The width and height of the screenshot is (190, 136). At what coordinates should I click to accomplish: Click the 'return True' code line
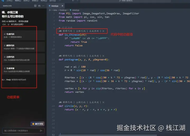[79, 42]
